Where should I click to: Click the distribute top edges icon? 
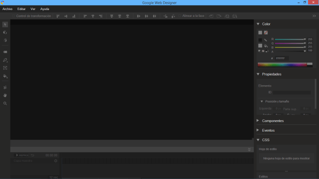click(112, 16)
